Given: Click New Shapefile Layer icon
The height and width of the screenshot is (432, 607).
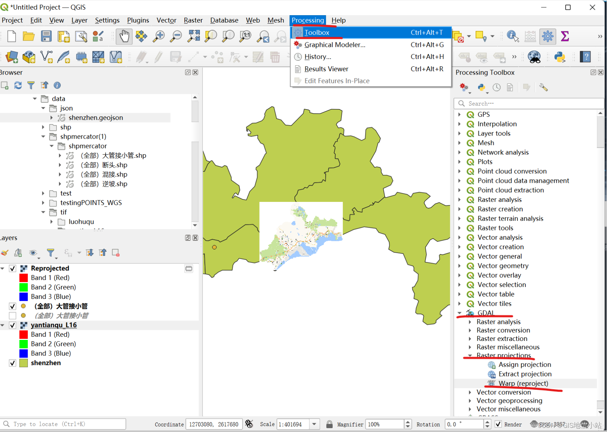Looking at the screenshot, I should tap(47, 57).
